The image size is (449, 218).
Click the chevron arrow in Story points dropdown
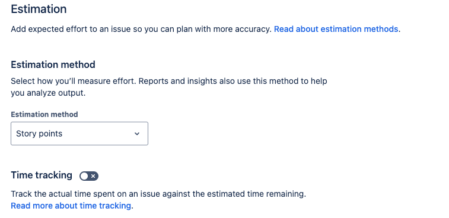pos(137,134)
